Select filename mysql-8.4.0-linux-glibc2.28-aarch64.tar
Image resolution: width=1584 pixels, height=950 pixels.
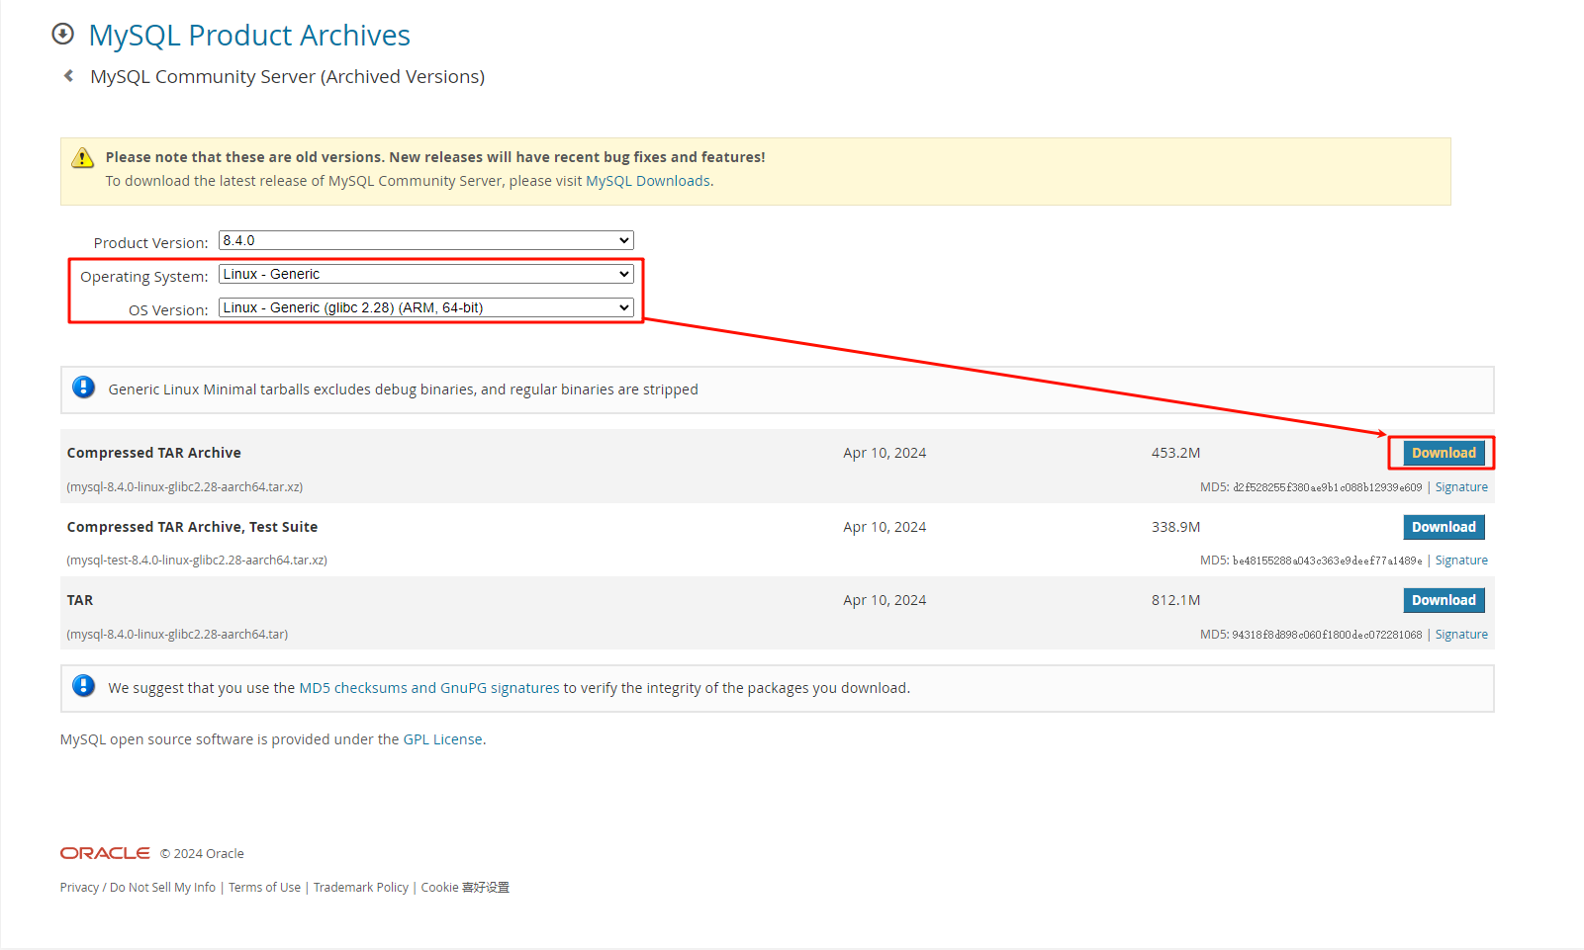[x=177, y=635]
